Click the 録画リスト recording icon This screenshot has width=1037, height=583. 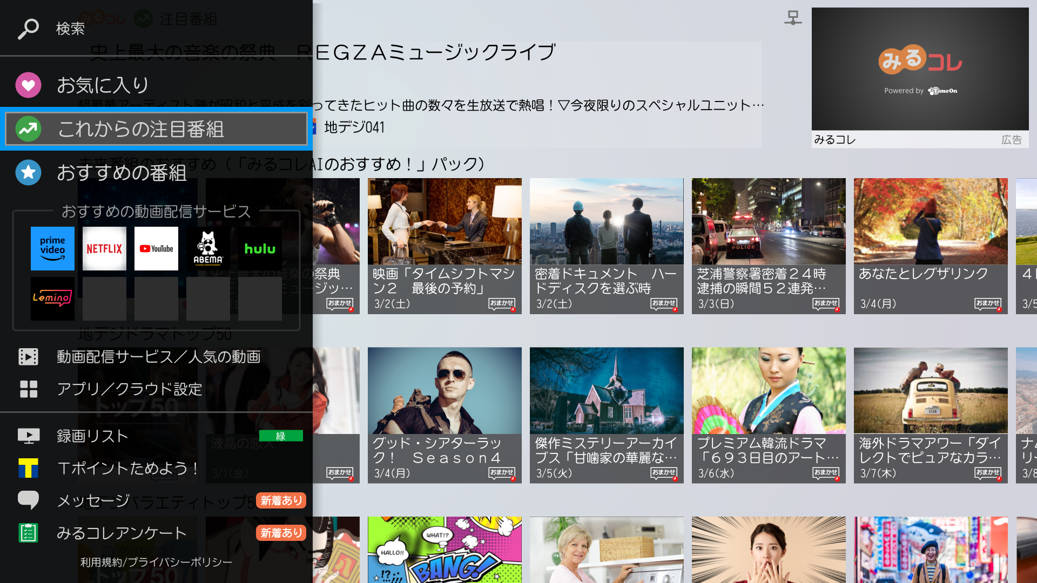coord(28,435)
